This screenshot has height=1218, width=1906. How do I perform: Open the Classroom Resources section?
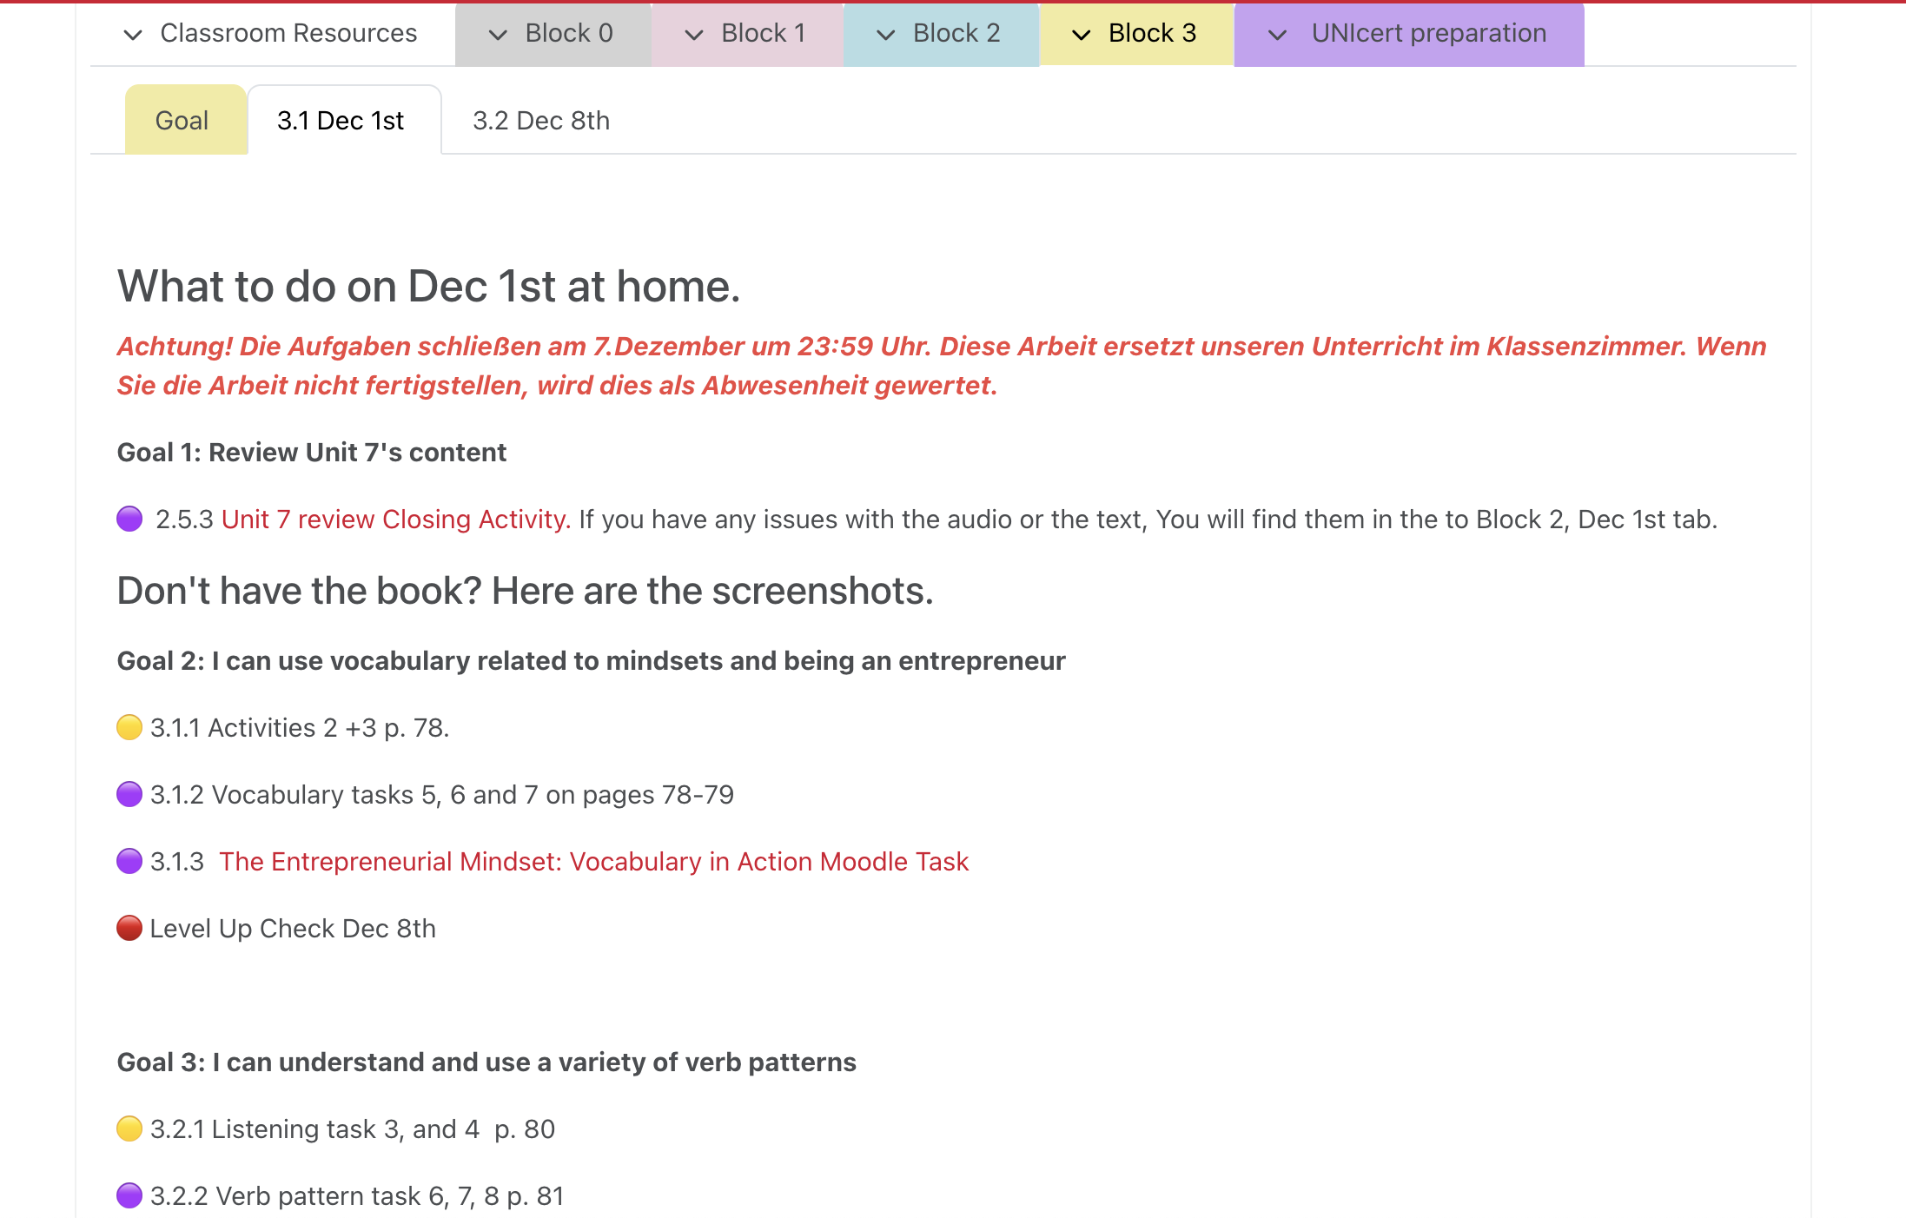click(288, 33)
